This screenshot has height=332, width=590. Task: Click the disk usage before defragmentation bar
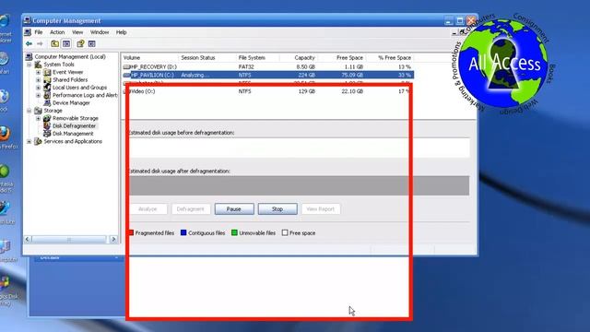pyautogui.click(x=299, y=148)
